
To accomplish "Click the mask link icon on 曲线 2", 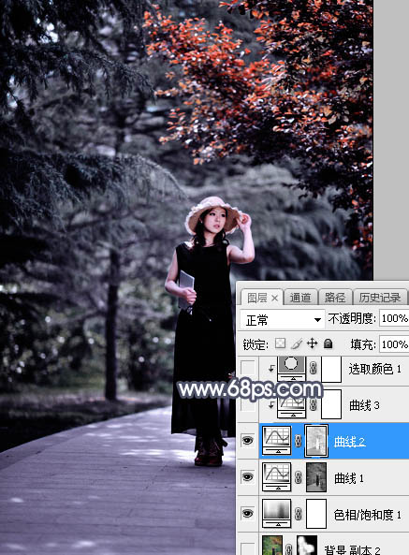I will coord(299,441).
